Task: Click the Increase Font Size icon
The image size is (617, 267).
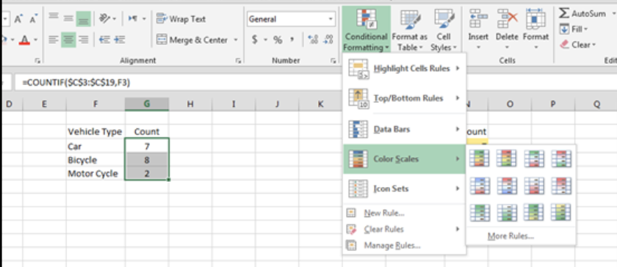Action: coord(18,19)
